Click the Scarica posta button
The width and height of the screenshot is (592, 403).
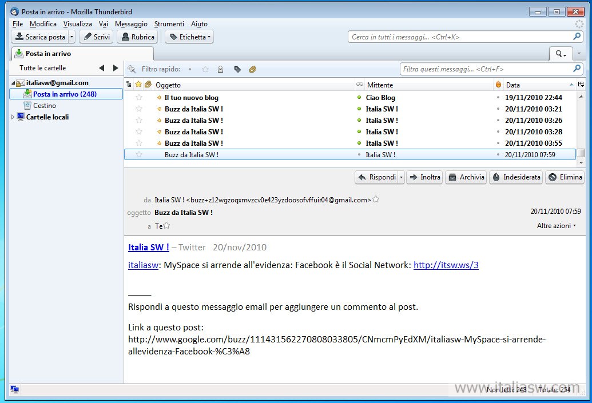[40, 37]
